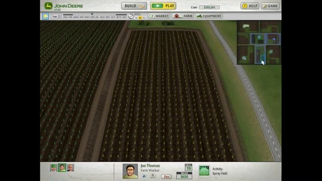Screen dimensions: 322x181
Task: Select the green-cap worker portrait
Action: point(53,167)
